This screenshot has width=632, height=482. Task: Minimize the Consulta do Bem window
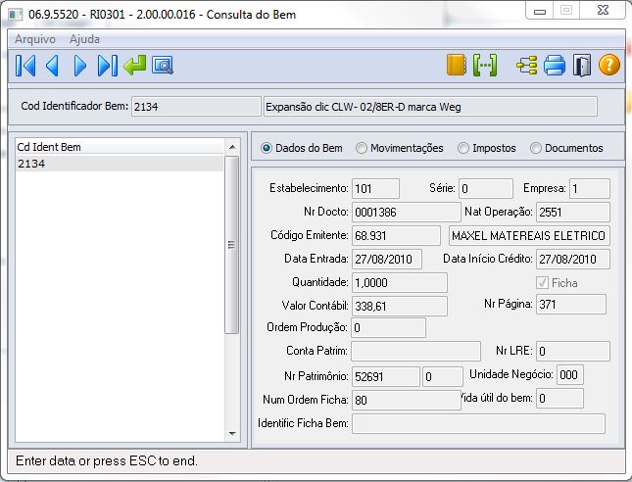(540, 11)
